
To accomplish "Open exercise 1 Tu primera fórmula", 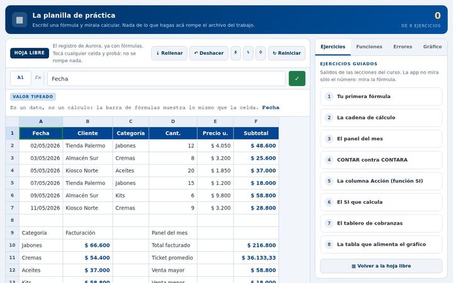I will click(381, 96).
